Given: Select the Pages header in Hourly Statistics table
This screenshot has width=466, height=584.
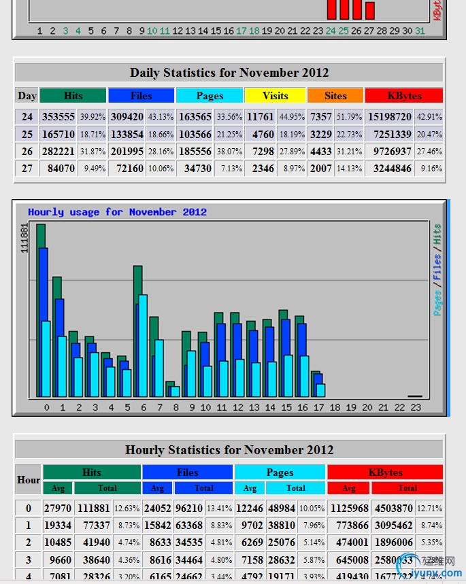Looking at the screenshot, I should pos(280,473).
